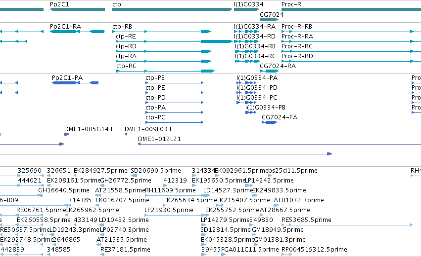Image resolution: width=421 pixels, height=257 pixels.
Task: Click the Proc-R-RB transcript label
Action: click(x=297, y=27)
